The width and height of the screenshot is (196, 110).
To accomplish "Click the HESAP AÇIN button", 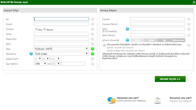I will [170, 79].
